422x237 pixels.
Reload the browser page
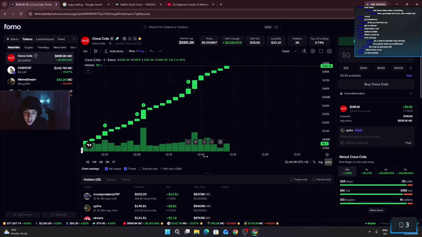point(21,14)
